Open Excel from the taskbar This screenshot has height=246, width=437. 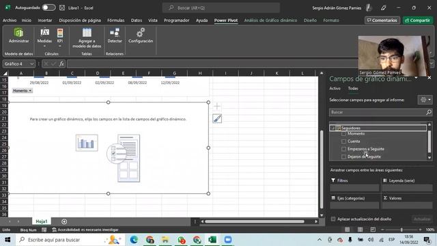click(212, 240)
